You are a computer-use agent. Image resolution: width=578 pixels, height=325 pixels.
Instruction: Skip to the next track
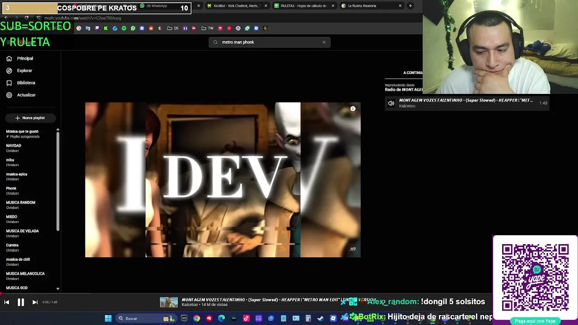[x=35, y=302]
